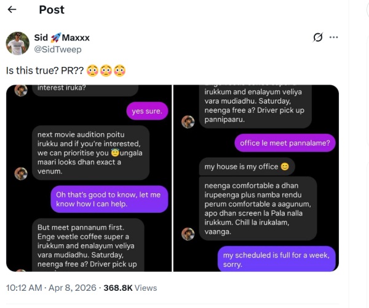This screenshot has width=369, height=308.
Task: Open the three-dot more options menu
Action: pyautogui.click(x=334, y=37)
